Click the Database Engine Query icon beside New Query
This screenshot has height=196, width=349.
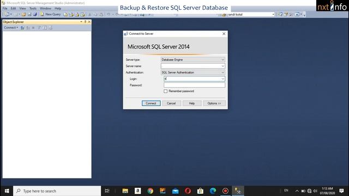(x=65, y=15)
